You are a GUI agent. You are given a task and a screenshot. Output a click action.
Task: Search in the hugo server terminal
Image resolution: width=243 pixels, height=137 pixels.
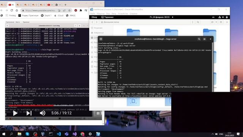[199, 39]
